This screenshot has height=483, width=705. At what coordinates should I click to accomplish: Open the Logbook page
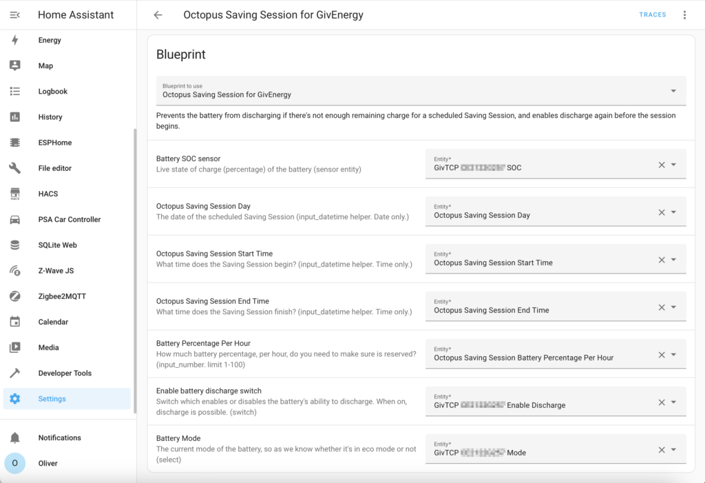(67, 92)
